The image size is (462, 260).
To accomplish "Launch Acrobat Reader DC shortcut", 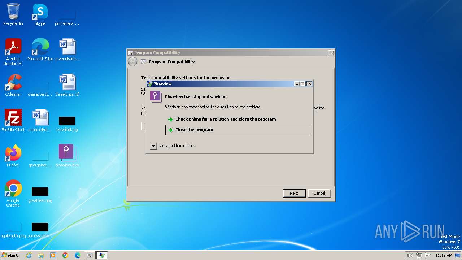I will point(13,52).
